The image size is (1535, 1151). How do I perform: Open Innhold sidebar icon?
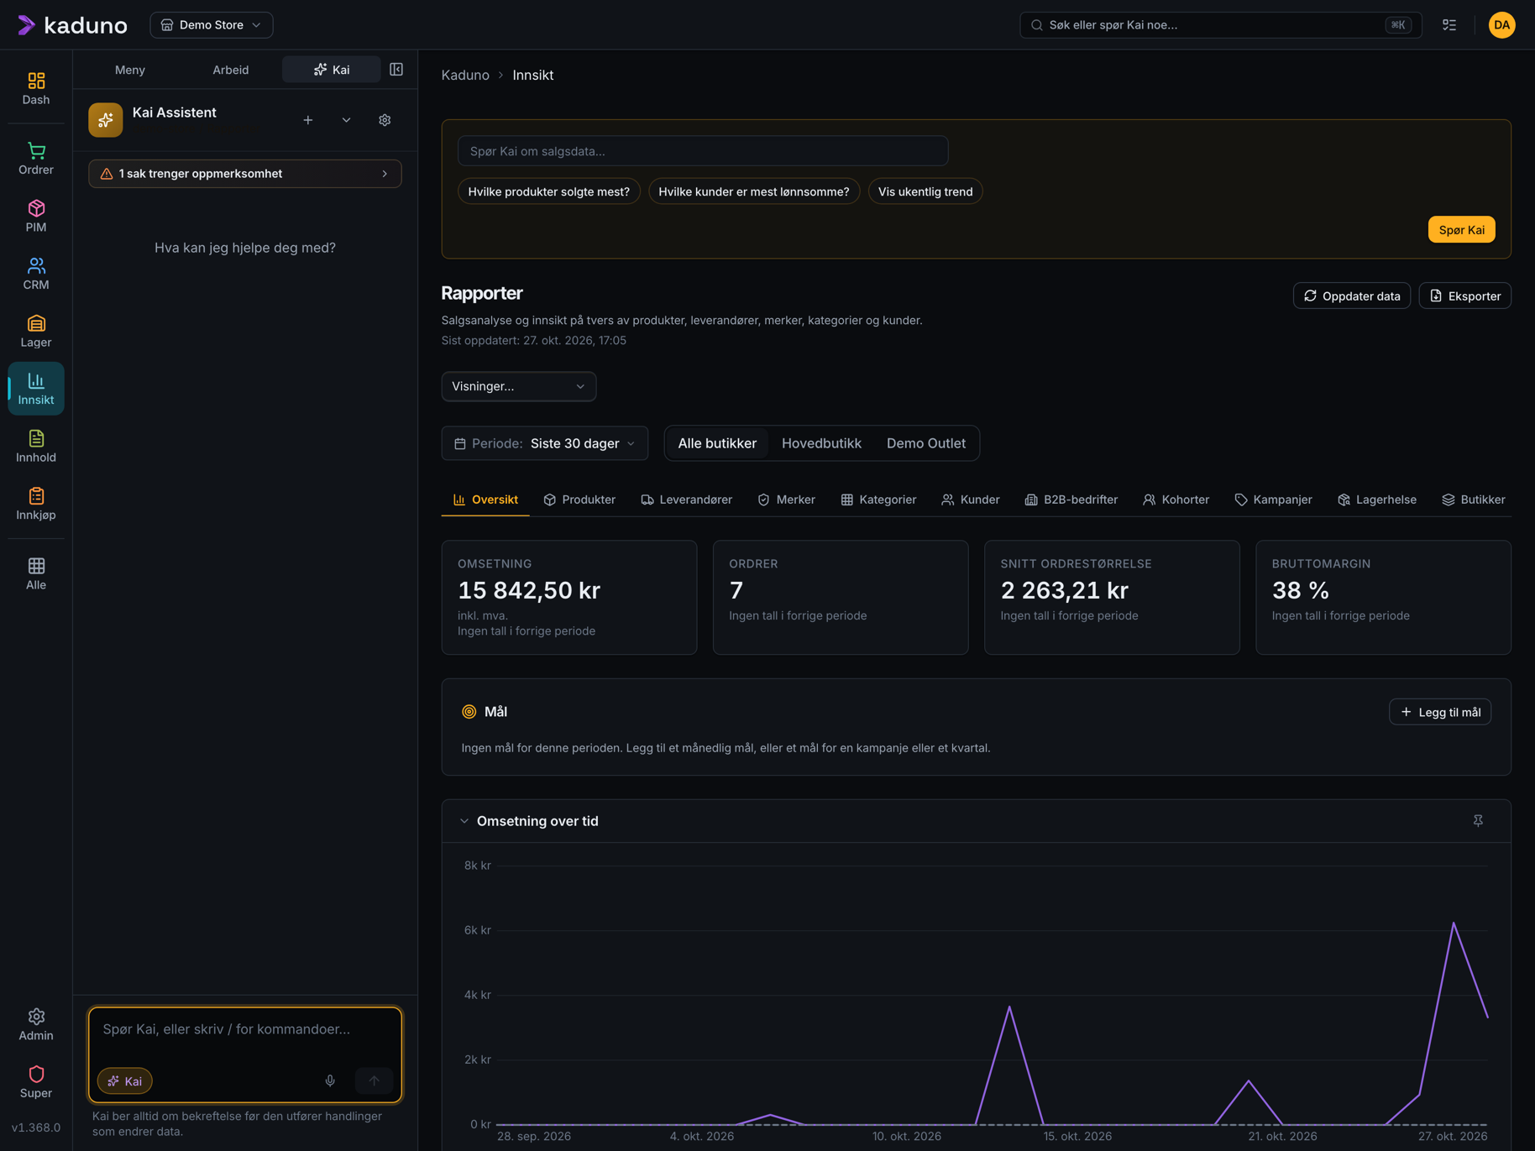coord(36,446)
